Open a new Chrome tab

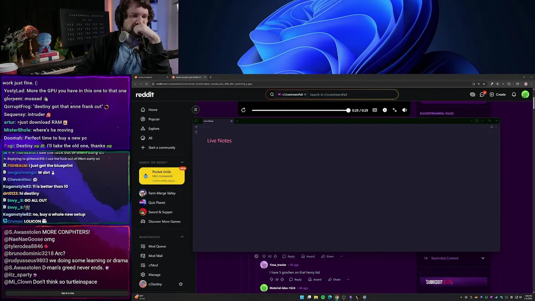(210, 77)
